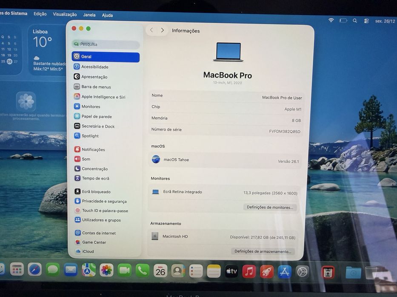This screenshot has height=297, width=397.
Task: Click serial number FVFDM382Q05D
Action: (x=285, y=132)
